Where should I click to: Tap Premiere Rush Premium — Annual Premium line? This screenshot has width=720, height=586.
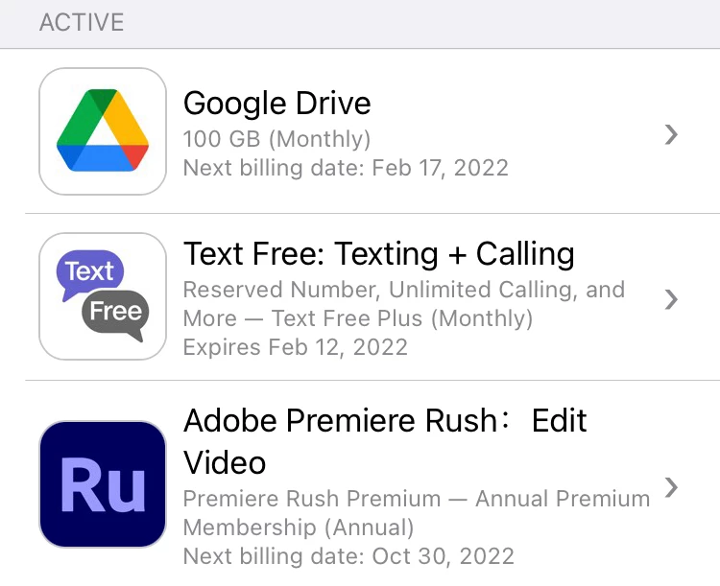pyautogui.click(x=417, y=499)
